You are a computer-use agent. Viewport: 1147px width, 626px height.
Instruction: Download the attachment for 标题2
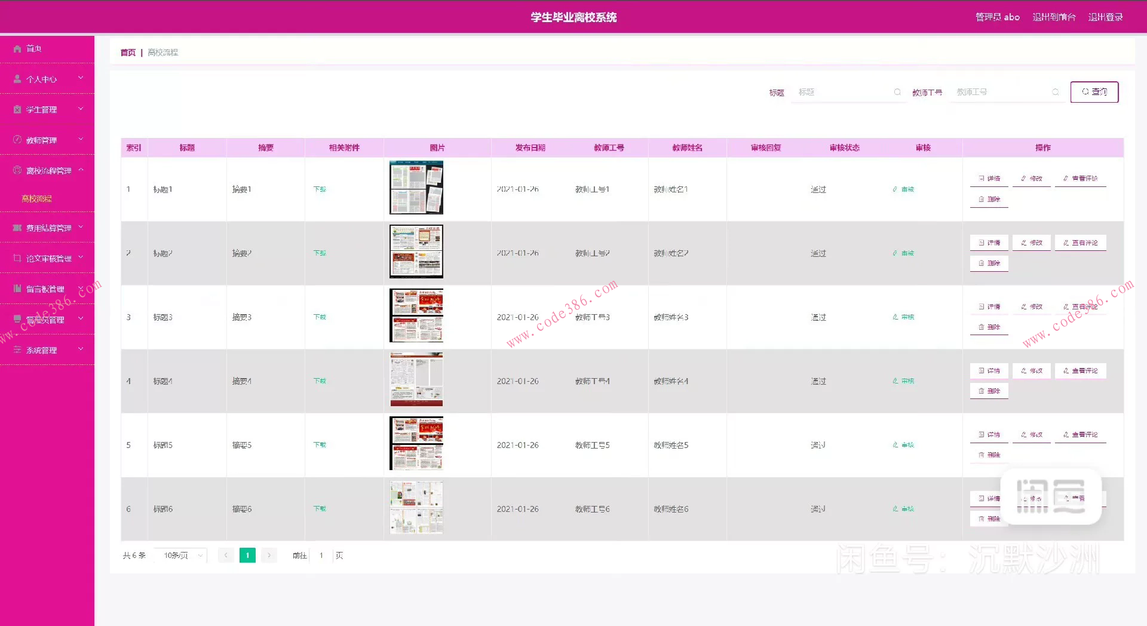pos(320,253)
